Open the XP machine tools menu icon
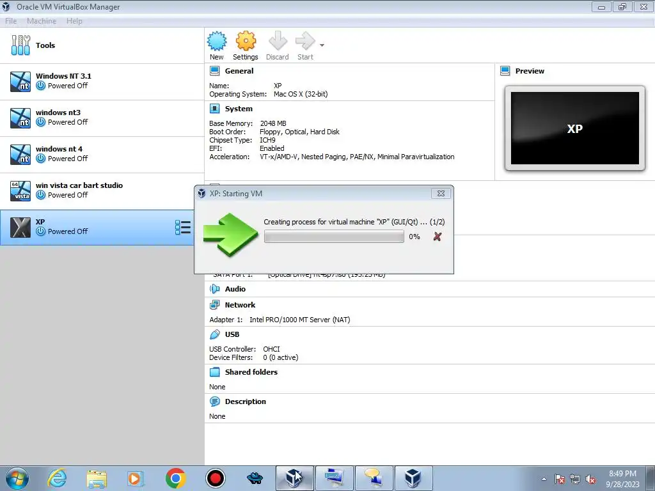Viewport: 655px width, 491px height. point(183,228)
